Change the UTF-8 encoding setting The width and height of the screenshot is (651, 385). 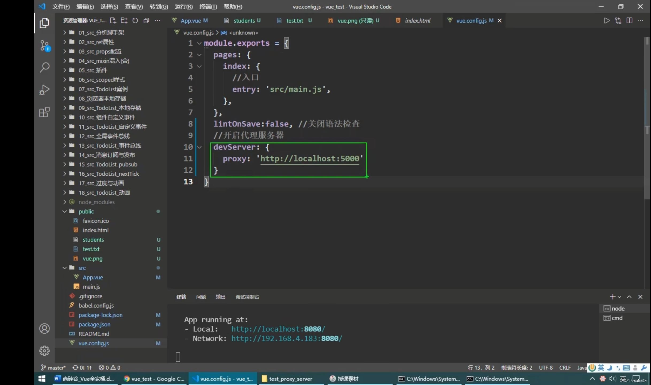click(546, 368)
